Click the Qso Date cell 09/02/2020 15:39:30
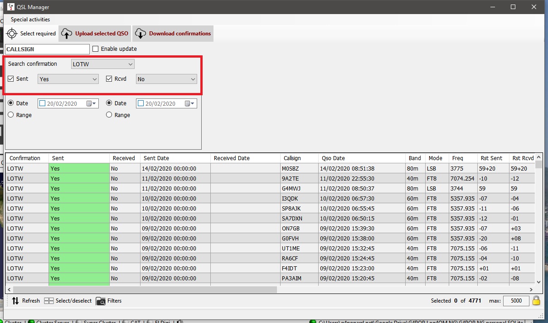This screenshot has width=548, height=323. click(x=362, y=228)
